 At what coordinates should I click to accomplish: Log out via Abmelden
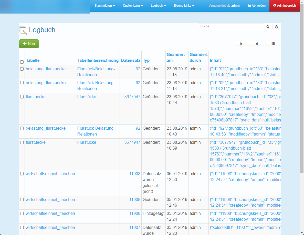257,6
